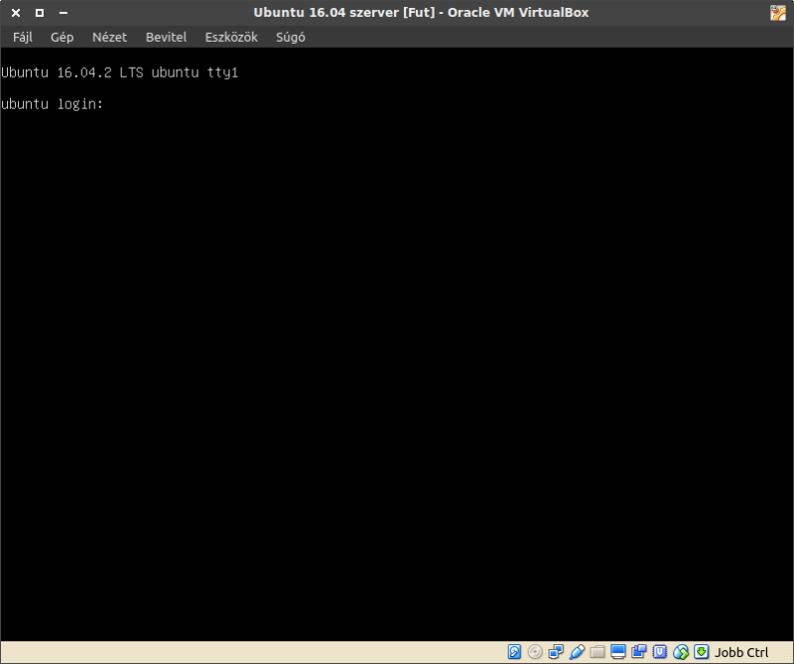The width and height of the screenshot is (794, 664).
Task: Open the Bevitel menu
Action: point(166,37)
